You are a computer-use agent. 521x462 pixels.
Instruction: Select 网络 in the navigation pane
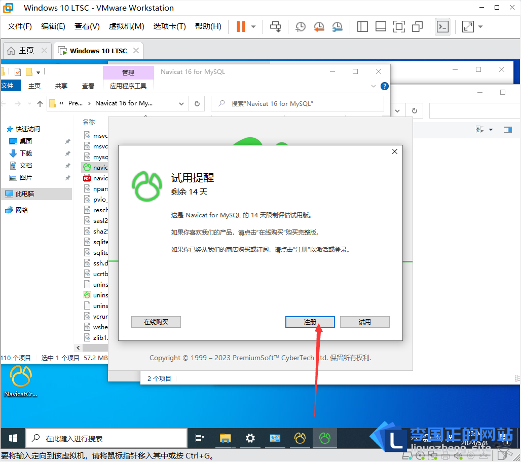point(22,210)
